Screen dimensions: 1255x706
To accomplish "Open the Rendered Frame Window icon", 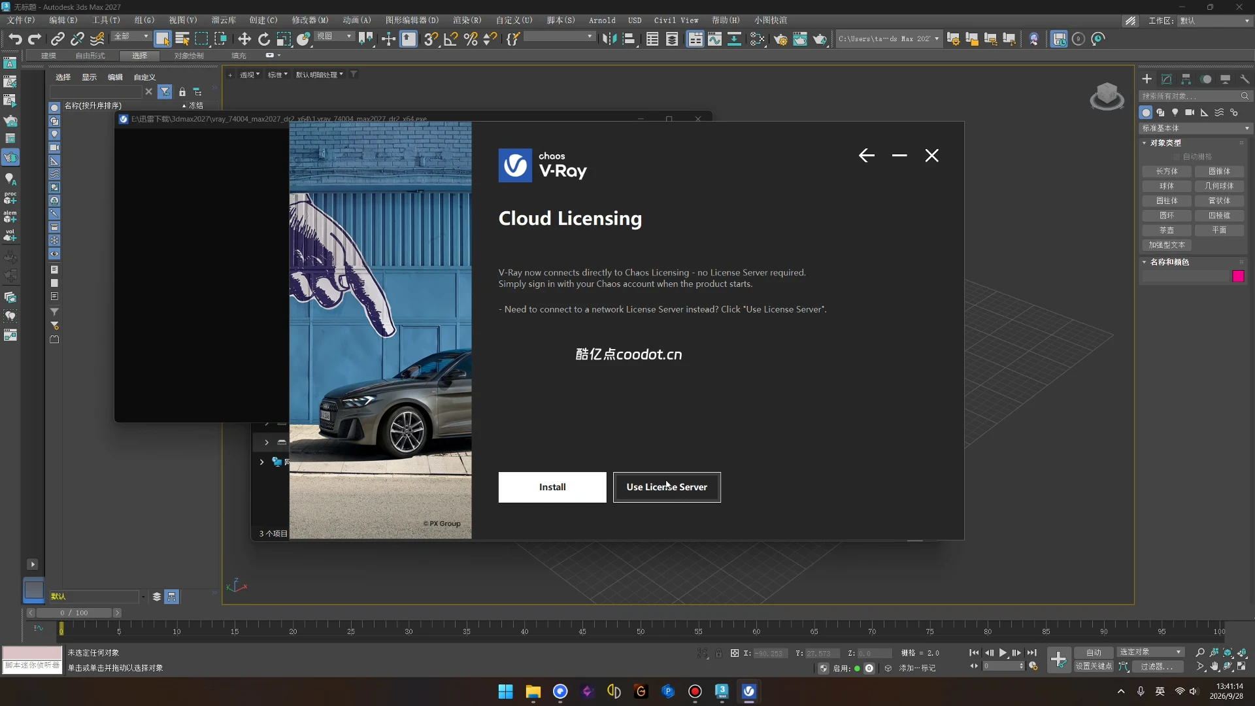I will tap(800, 39).
